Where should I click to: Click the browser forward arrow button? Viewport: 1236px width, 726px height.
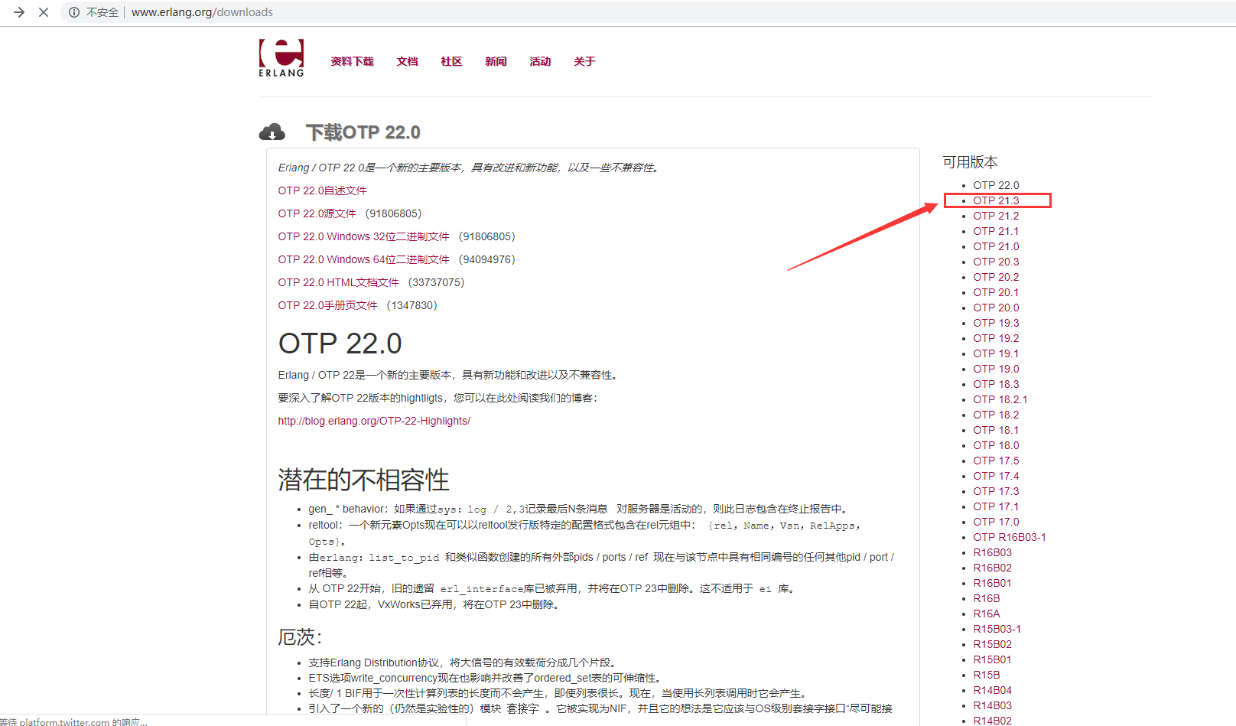coord(19,12)
